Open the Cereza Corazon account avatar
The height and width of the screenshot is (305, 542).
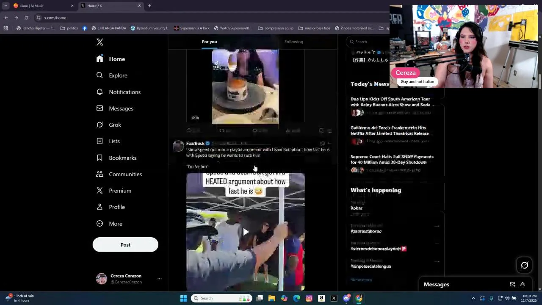(x=102, y=279)
